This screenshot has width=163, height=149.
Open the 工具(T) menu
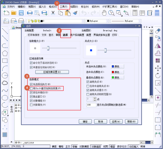coord(64,7)
